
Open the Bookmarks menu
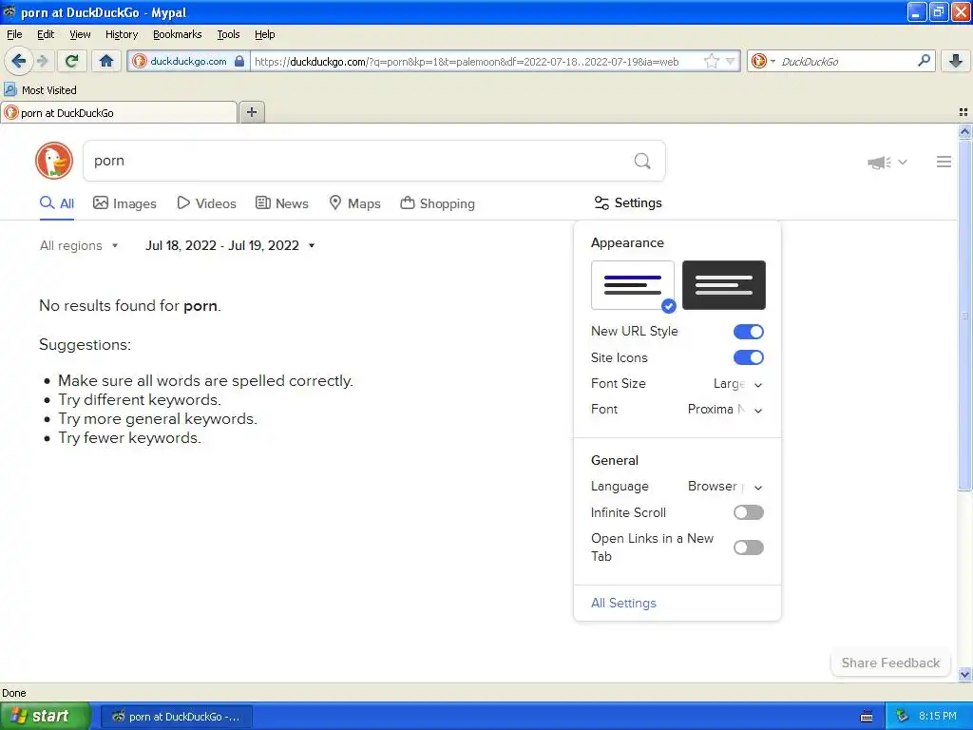click(178, 34)
